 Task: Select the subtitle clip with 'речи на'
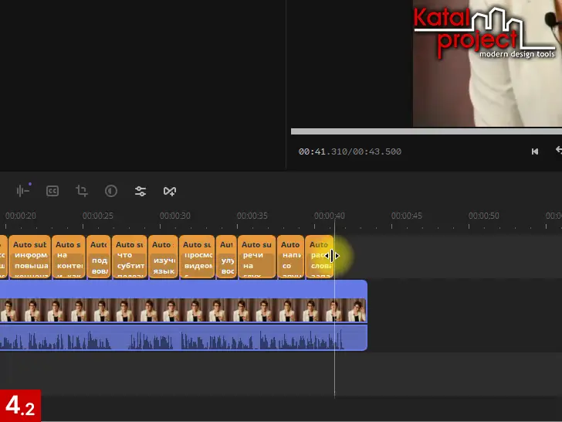(256, 257)
